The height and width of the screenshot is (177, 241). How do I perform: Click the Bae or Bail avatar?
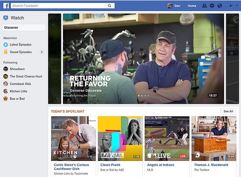pyautogui.click(x=5, y=99)
